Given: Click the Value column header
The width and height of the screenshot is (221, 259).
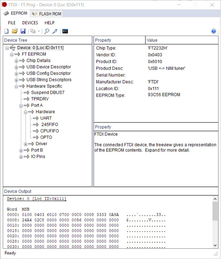Looking at the screenshot, I should point(182,40).
